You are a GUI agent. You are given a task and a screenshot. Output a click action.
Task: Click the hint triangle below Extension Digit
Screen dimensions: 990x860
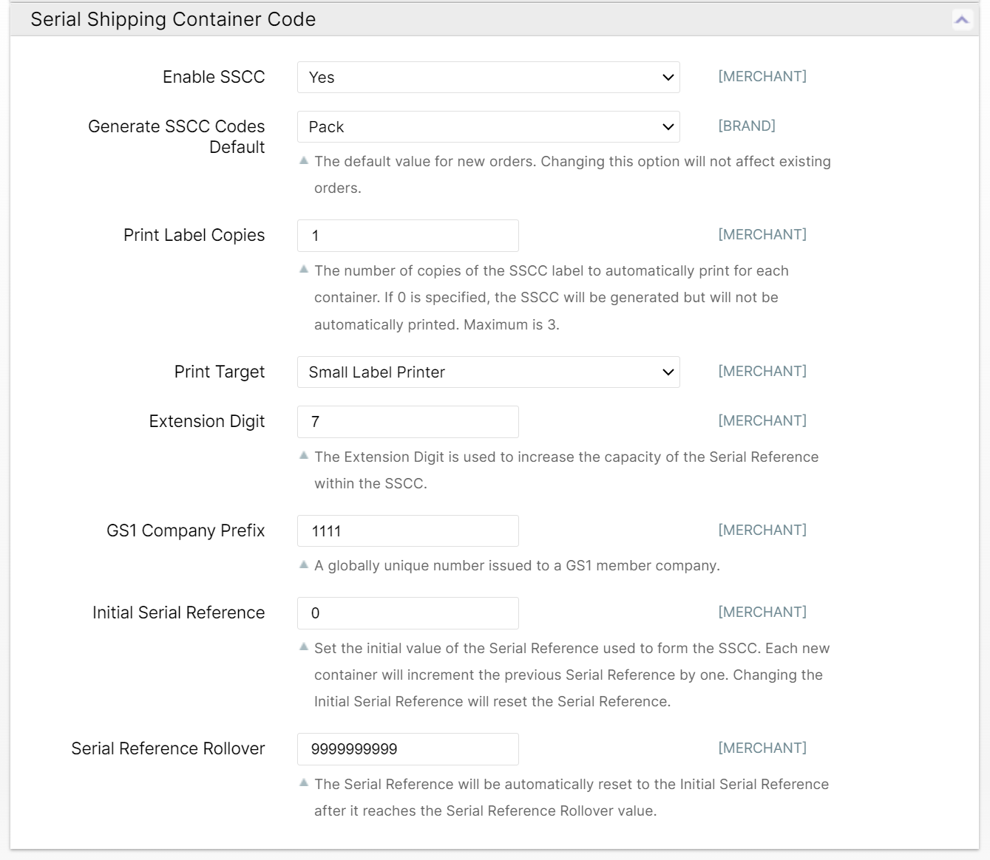click(x=304, y=456)
